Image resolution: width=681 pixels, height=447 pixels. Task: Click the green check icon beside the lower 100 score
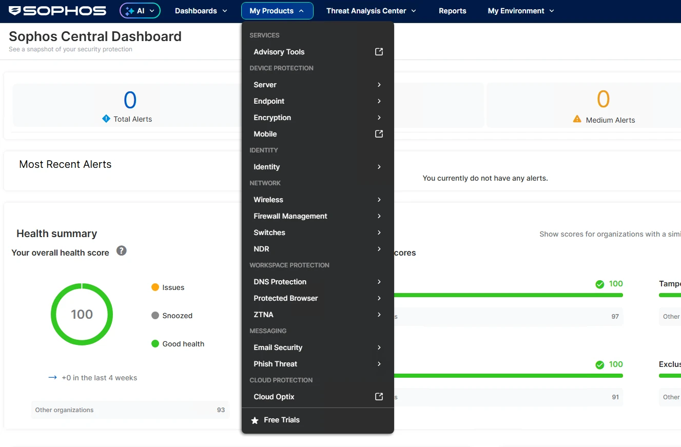600,365
